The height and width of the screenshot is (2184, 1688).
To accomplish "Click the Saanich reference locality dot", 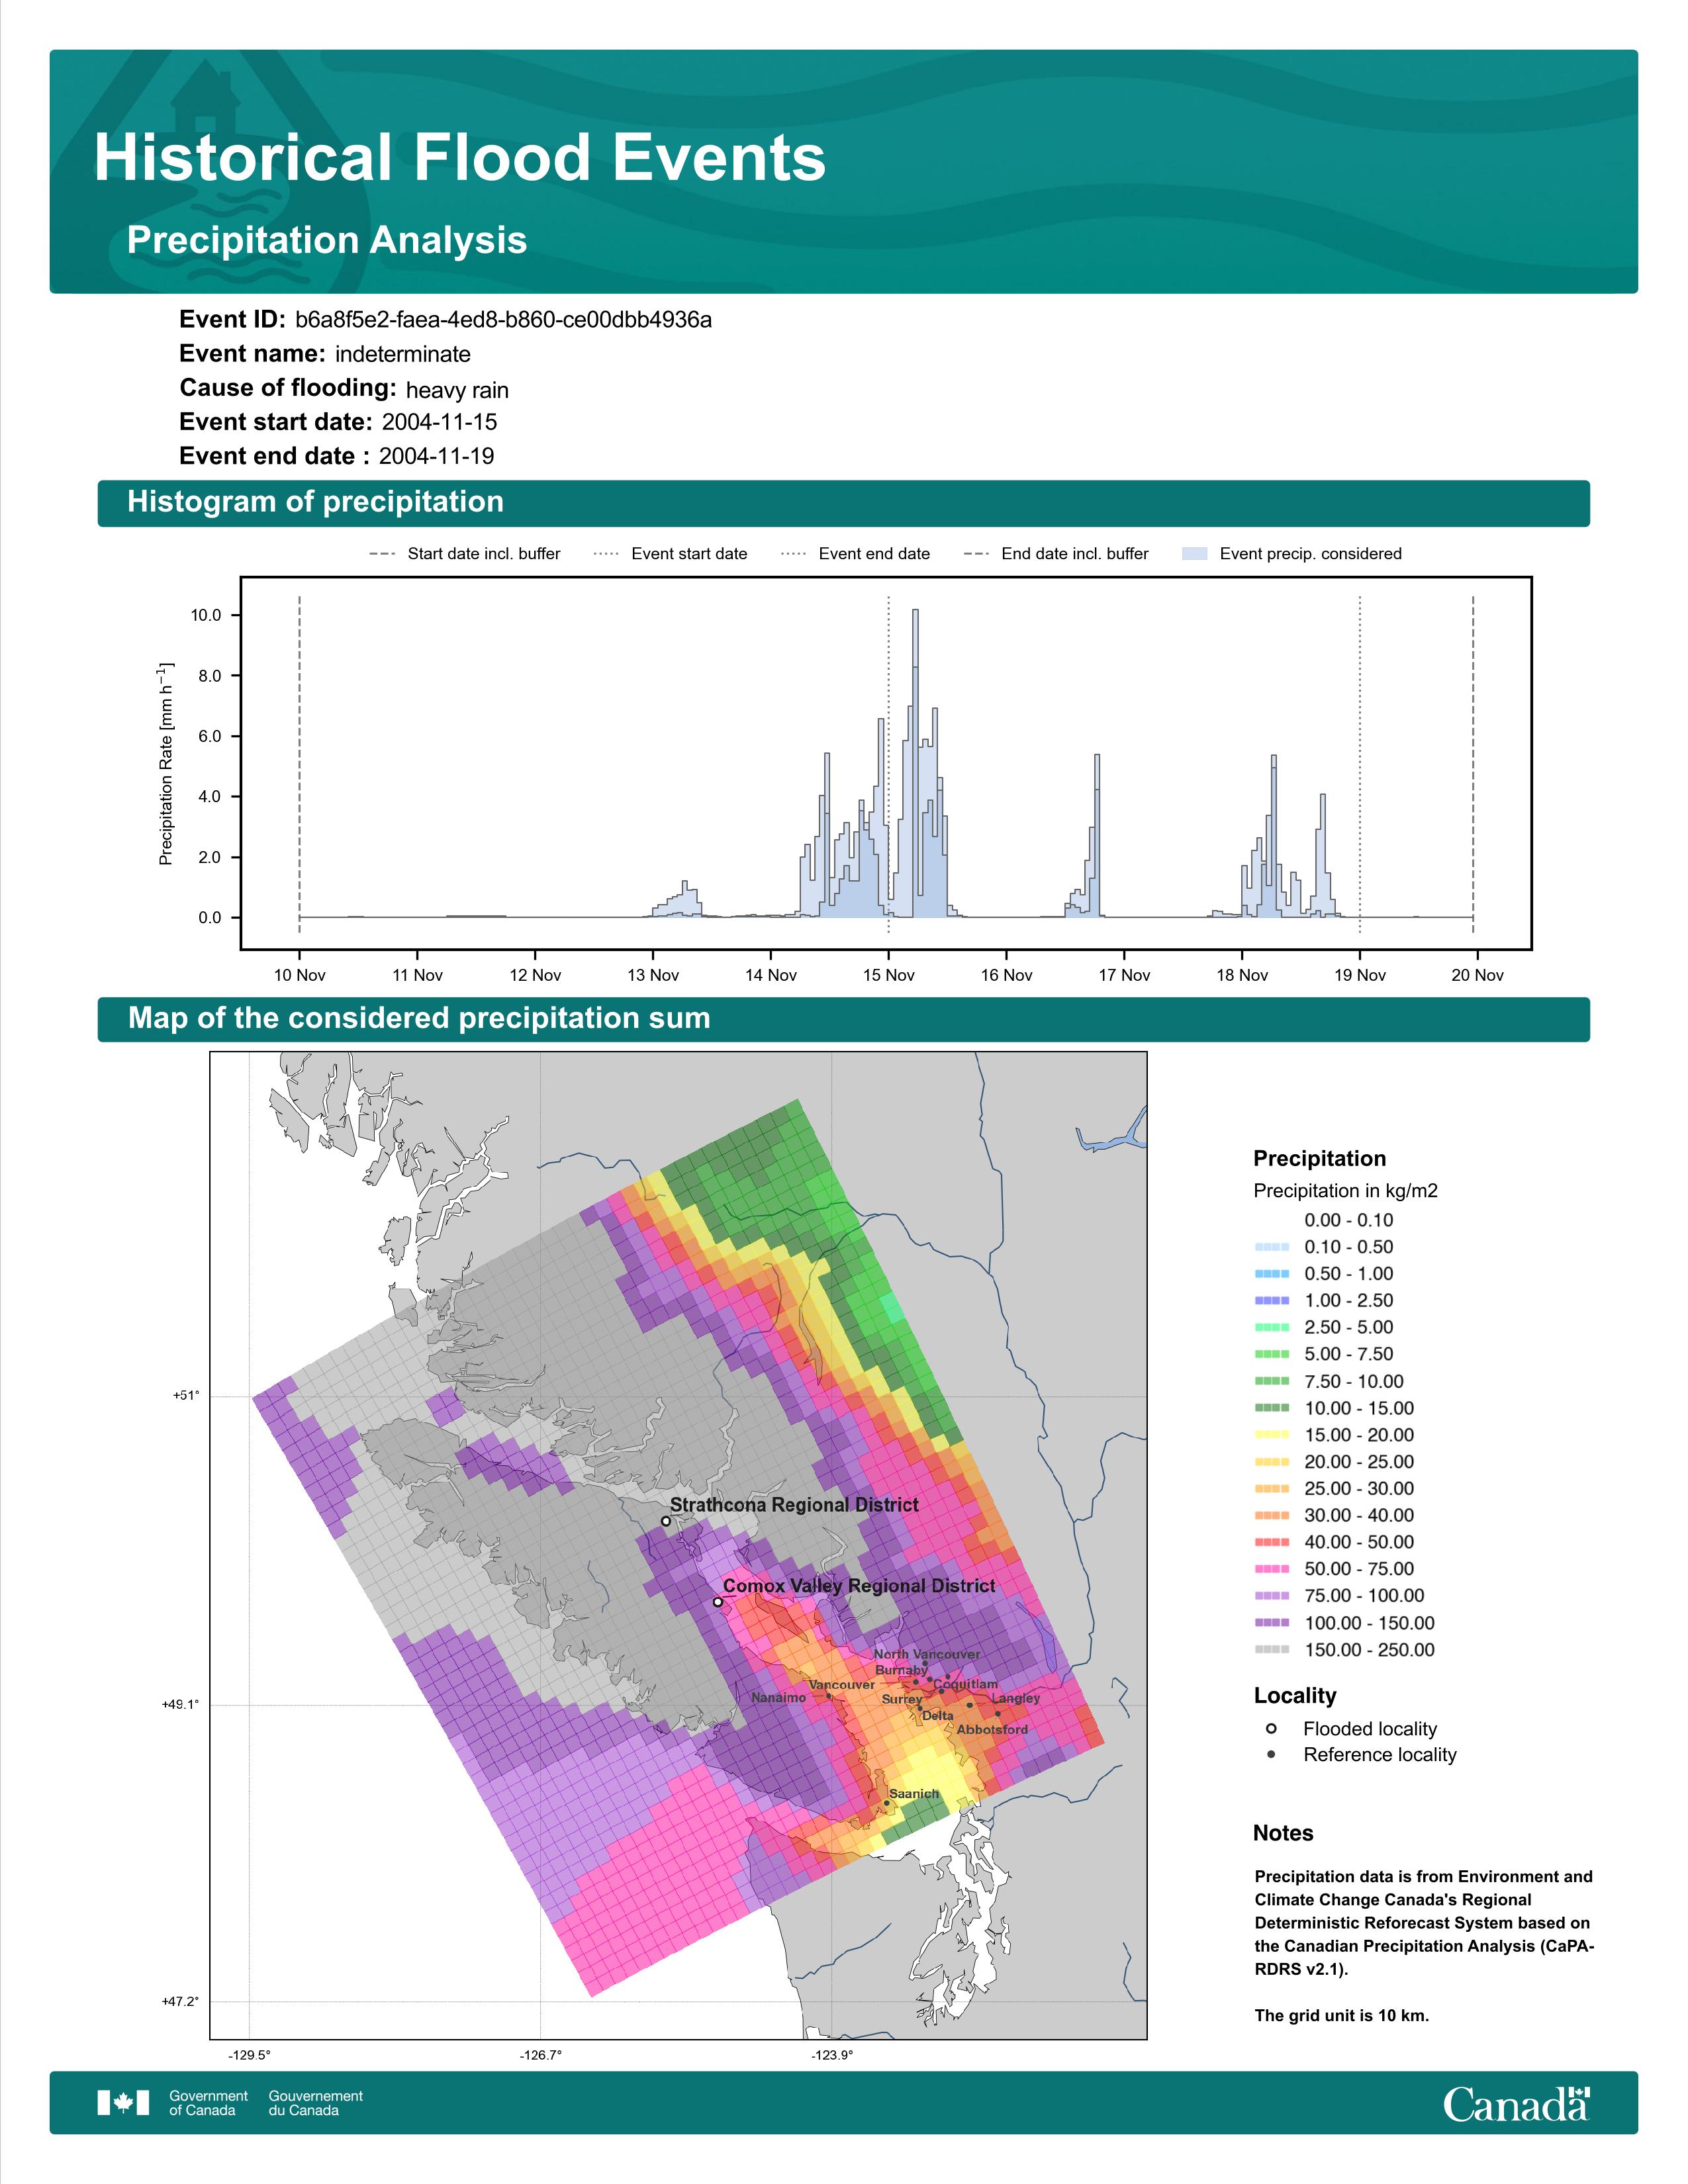I will click(x=887, y=1804).
